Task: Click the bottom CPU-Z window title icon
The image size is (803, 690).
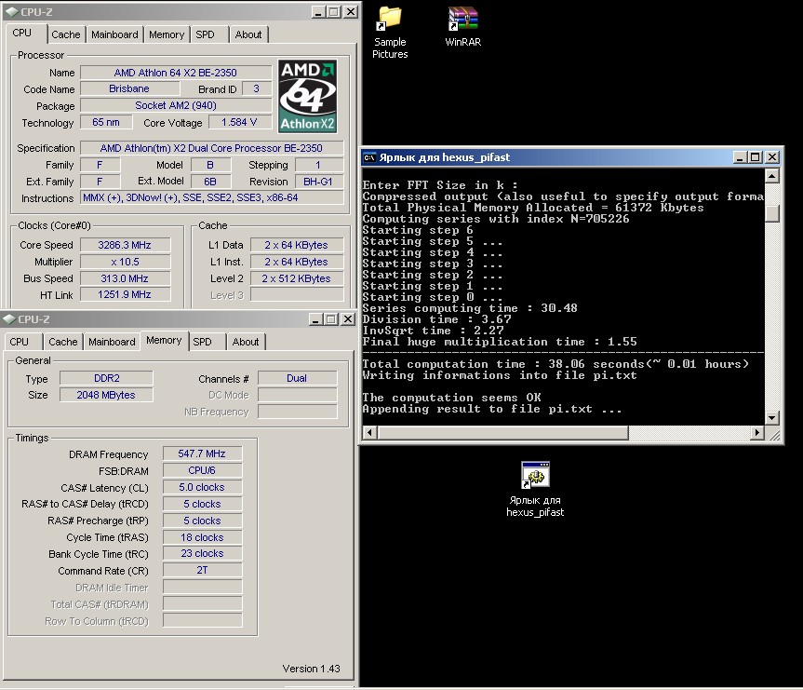Action: 9,318
